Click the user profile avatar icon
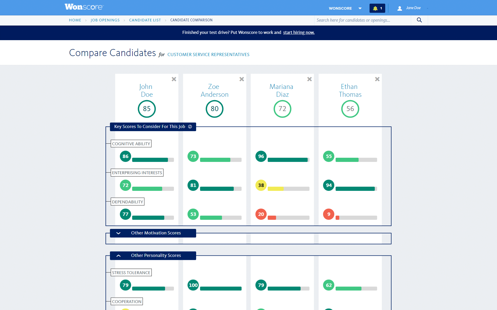The height and width of the screenshot is (310, 497). (399, 8)
